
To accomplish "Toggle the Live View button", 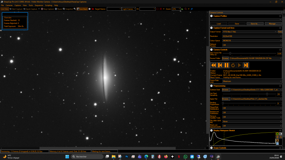I will click(x=5, y=9).
